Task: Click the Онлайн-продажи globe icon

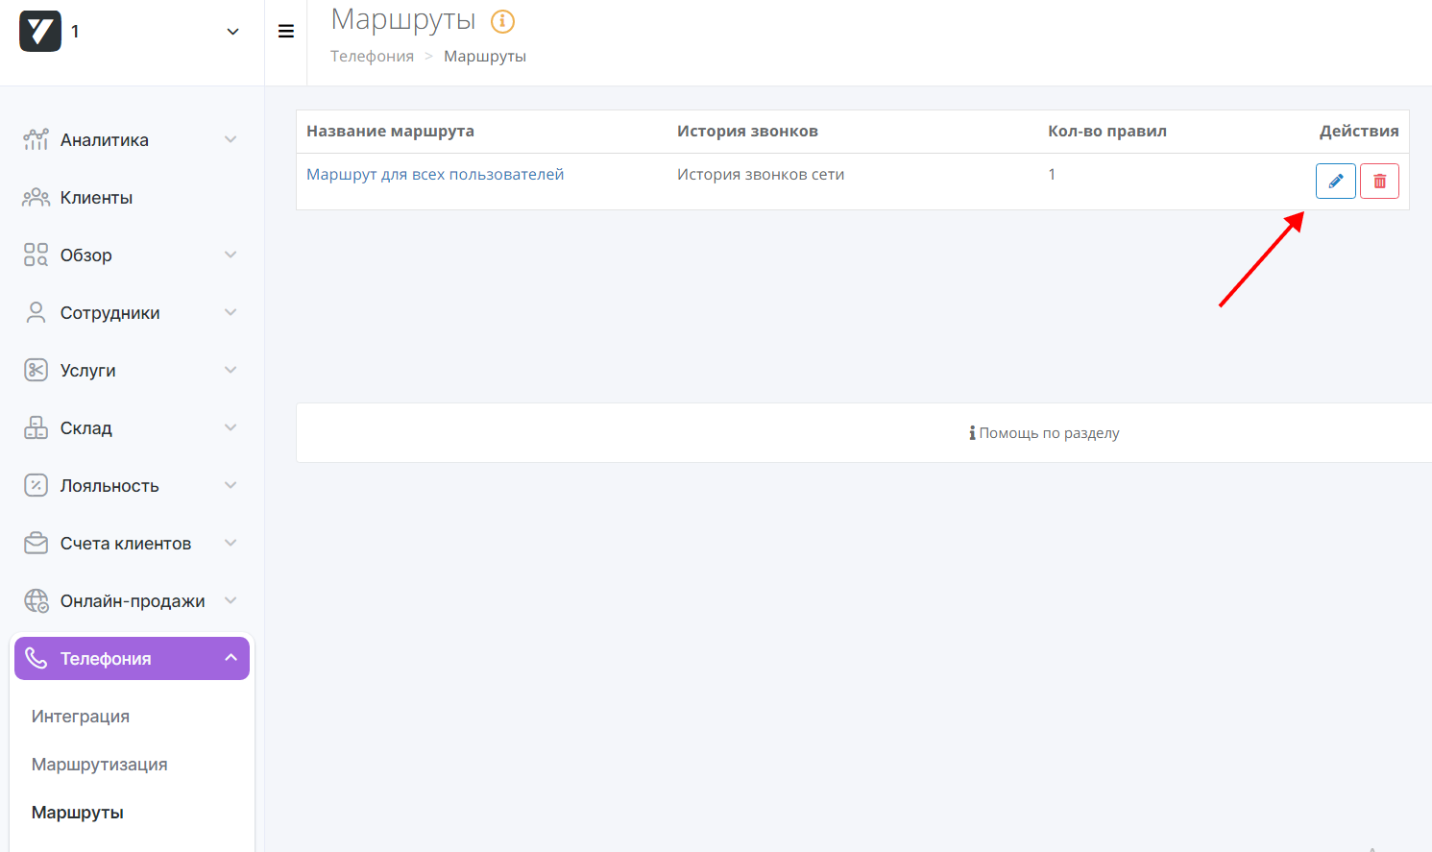Action: point(36,601)
